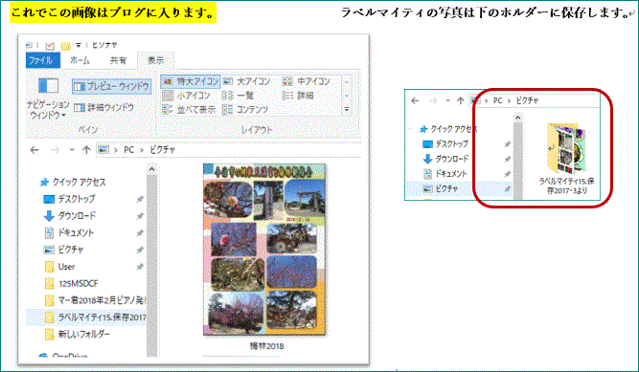Screen dimensions: 639x372
Task: Open recent locations dropdown in left Explorer
Action: 72,150
